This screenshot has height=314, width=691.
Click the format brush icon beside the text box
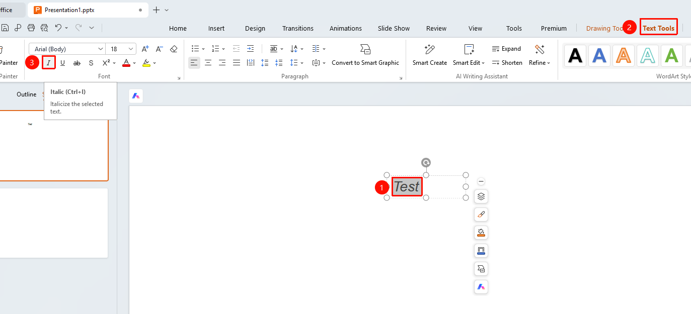pos(481,215)
